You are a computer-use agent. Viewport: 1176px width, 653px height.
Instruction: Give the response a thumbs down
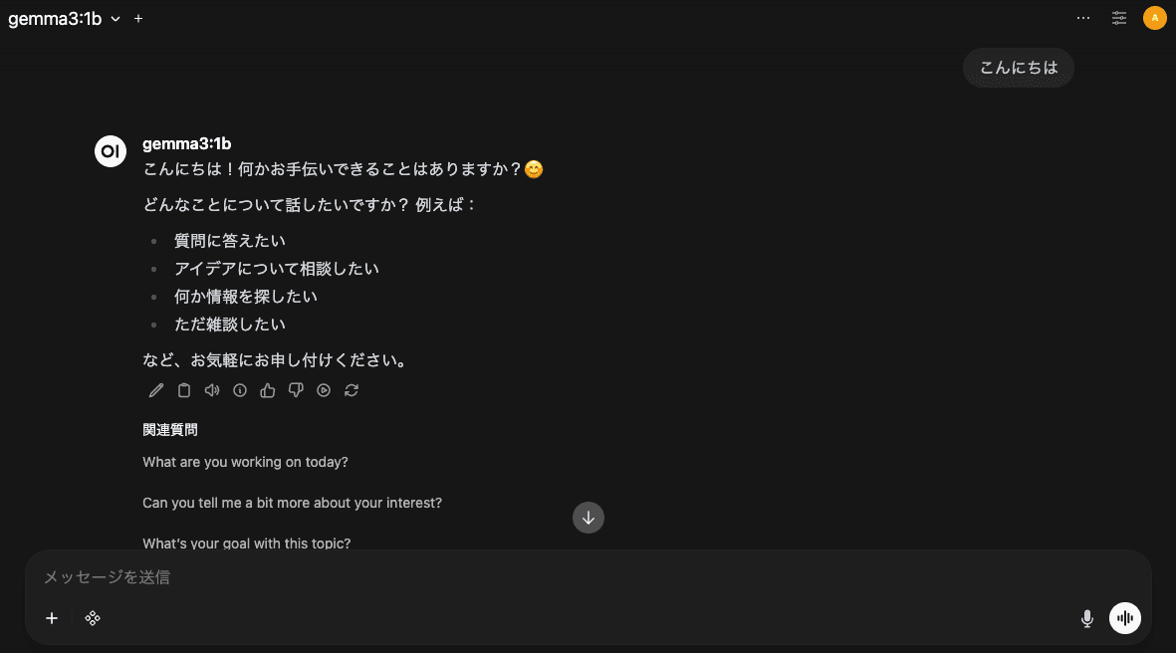(296, 390)
